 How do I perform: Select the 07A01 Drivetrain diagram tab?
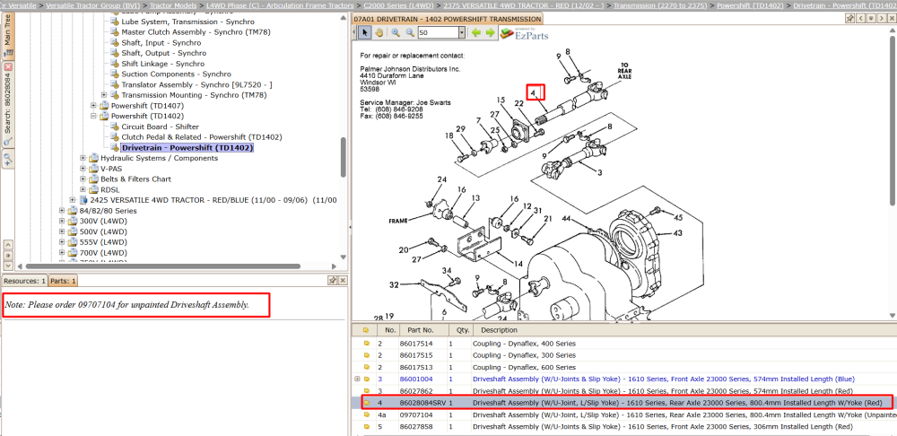pos(447,19)
